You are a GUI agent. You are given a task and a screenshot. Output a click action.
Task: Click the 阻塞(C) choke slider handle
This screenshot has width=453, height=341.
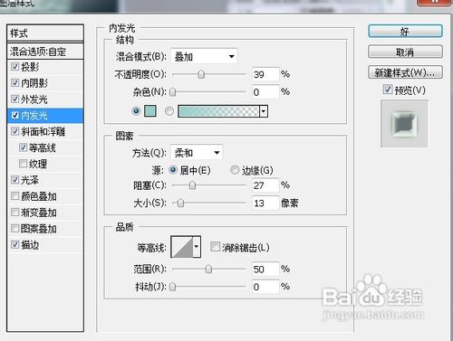(192, 185)
